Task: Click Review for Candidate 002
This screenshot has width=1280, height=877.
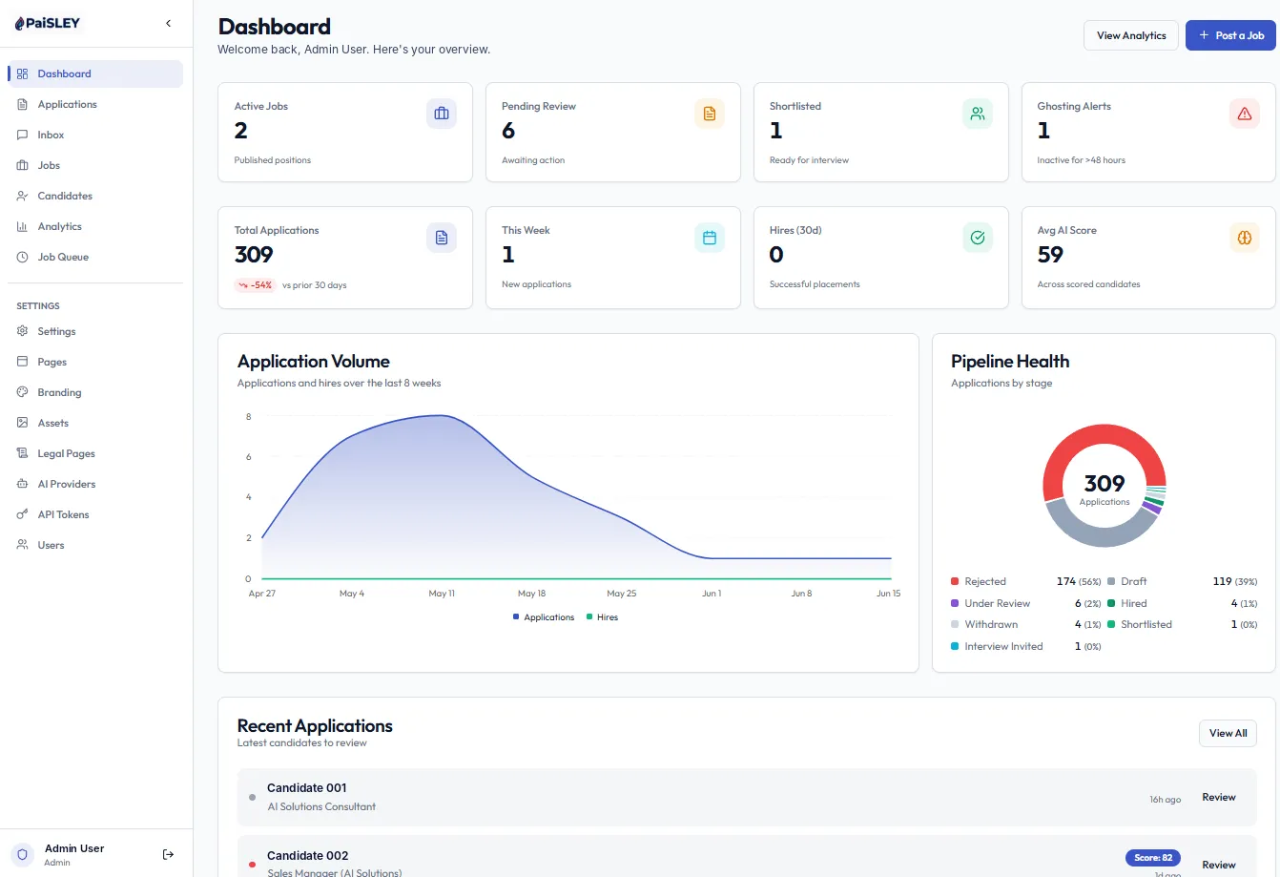Action: (x=1219, y=865)
